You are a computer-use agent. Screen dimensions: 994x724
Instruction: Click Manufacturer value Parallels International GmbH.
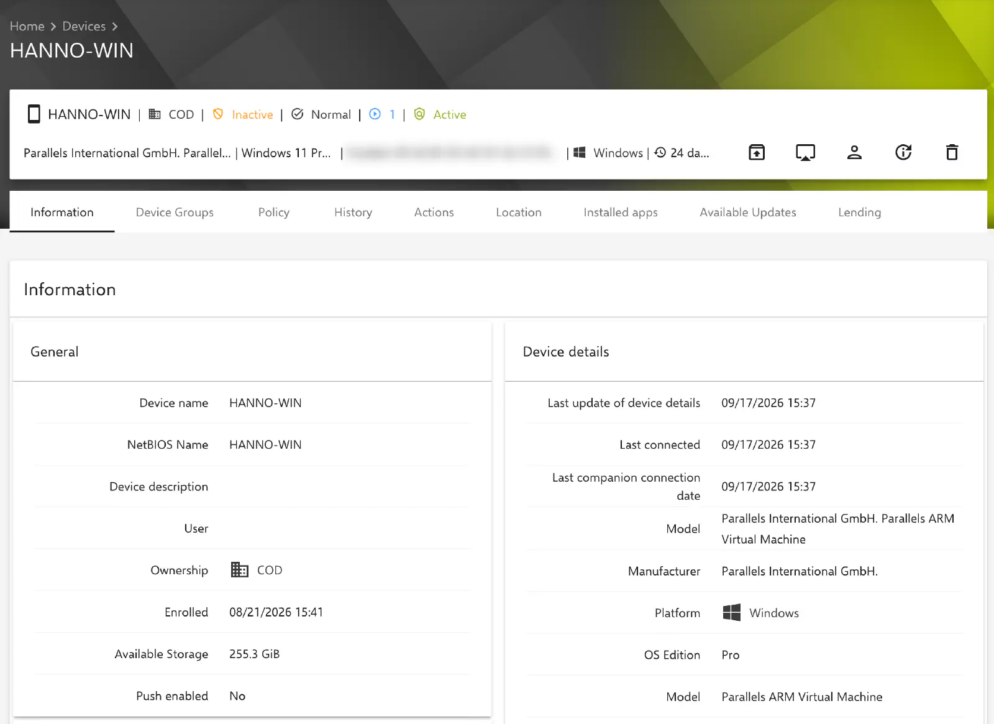tap(800, 571)
